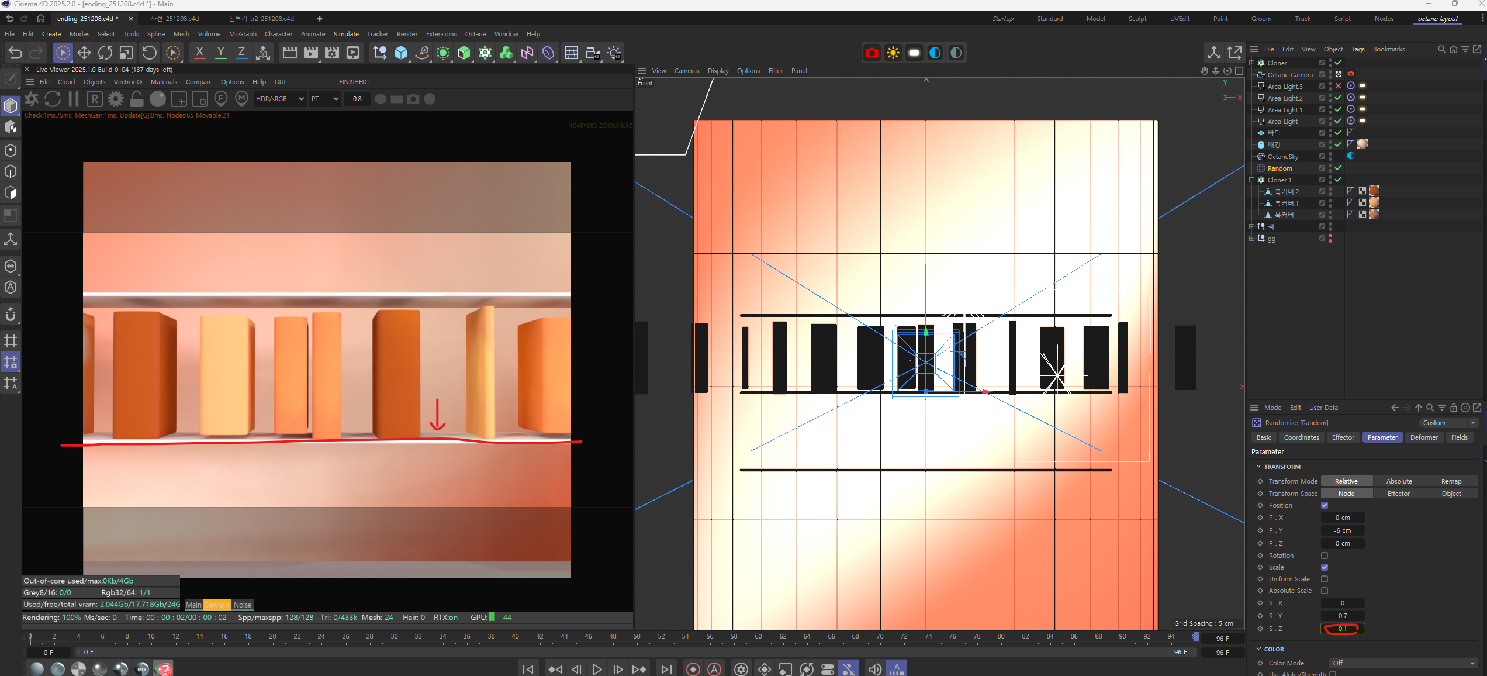This screenshot has width=1487, height=676.
Task: Click the Live Viewer settings gear icon
Action: coord(116,99)
